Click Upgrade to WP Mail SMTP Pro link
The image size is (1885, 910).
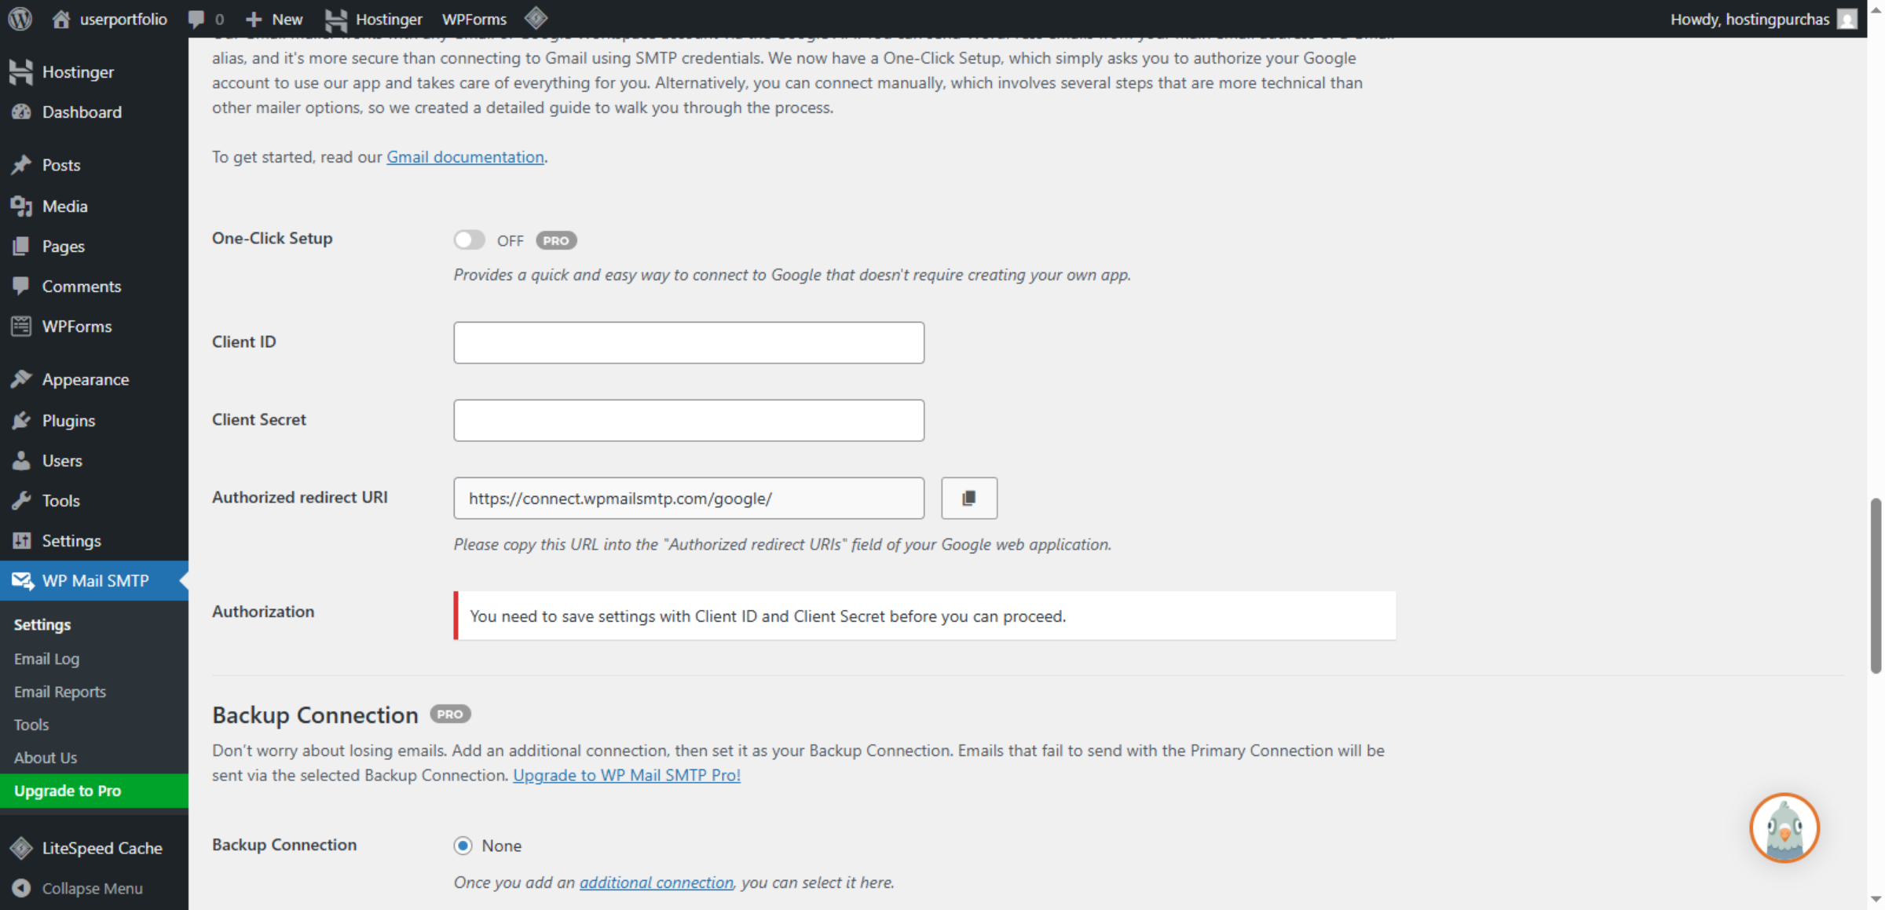pos(626,775)
